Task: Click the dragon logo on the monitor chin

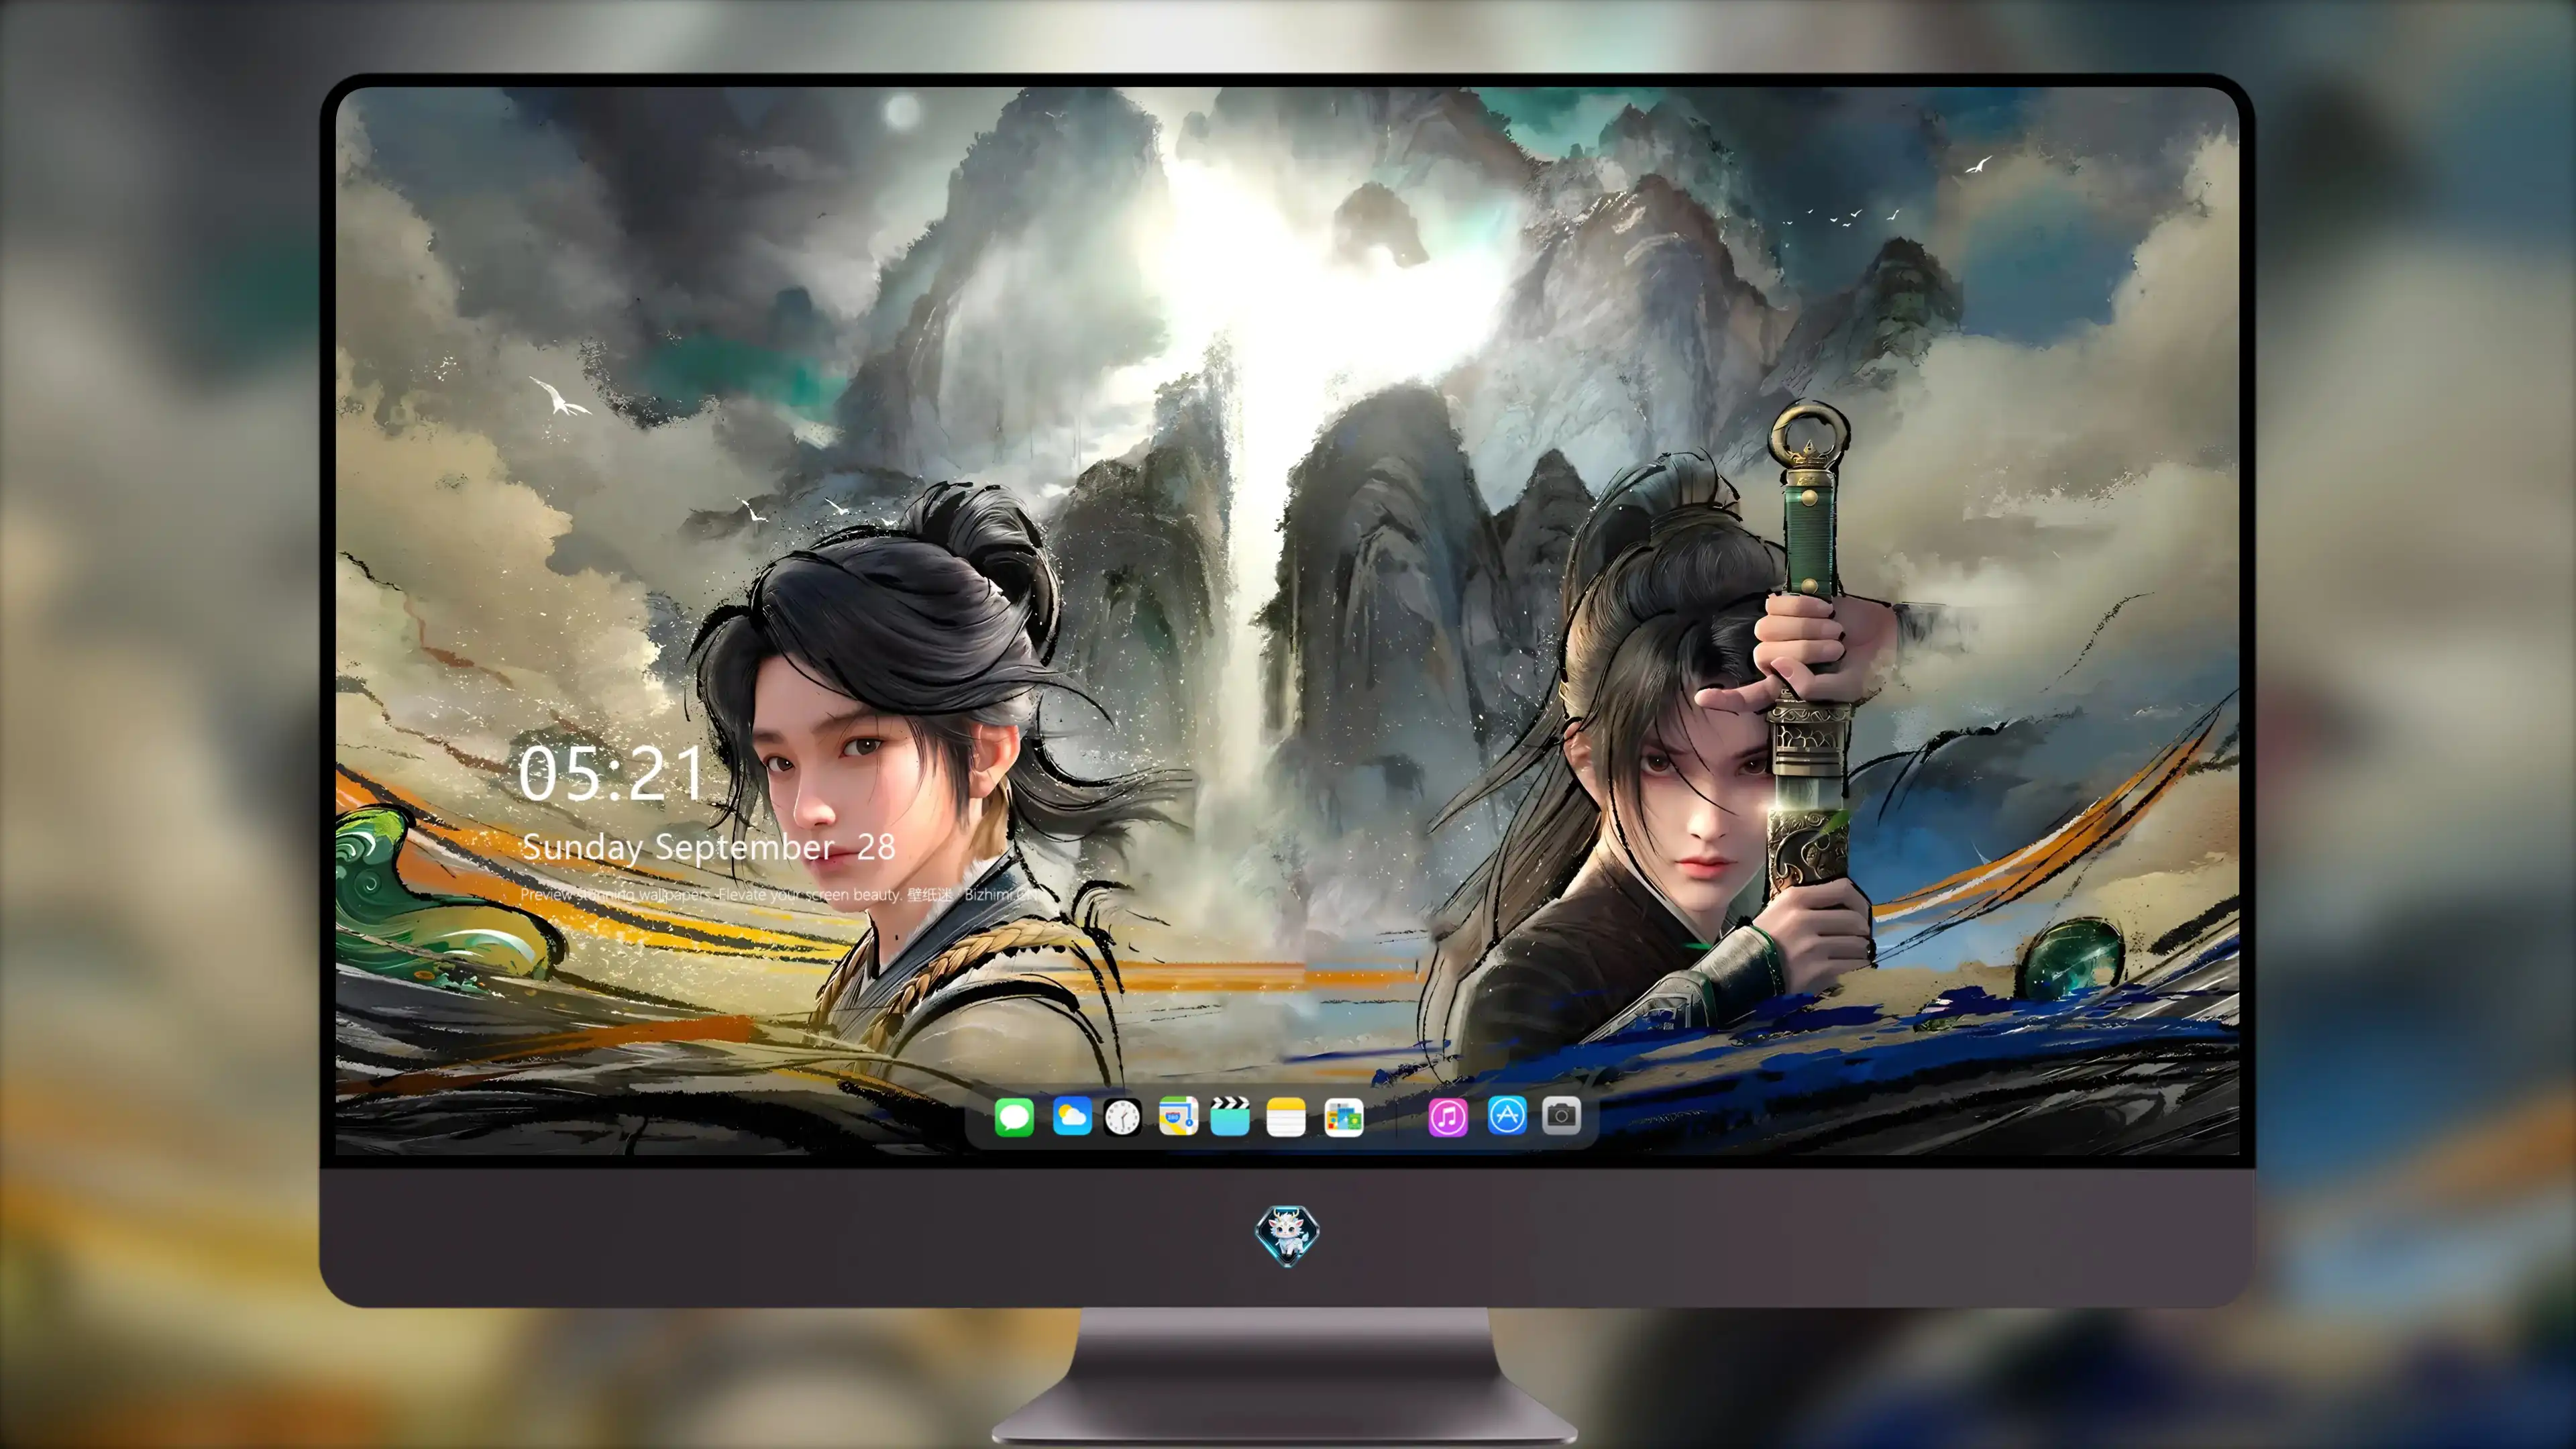Action: [1287, 1235]
